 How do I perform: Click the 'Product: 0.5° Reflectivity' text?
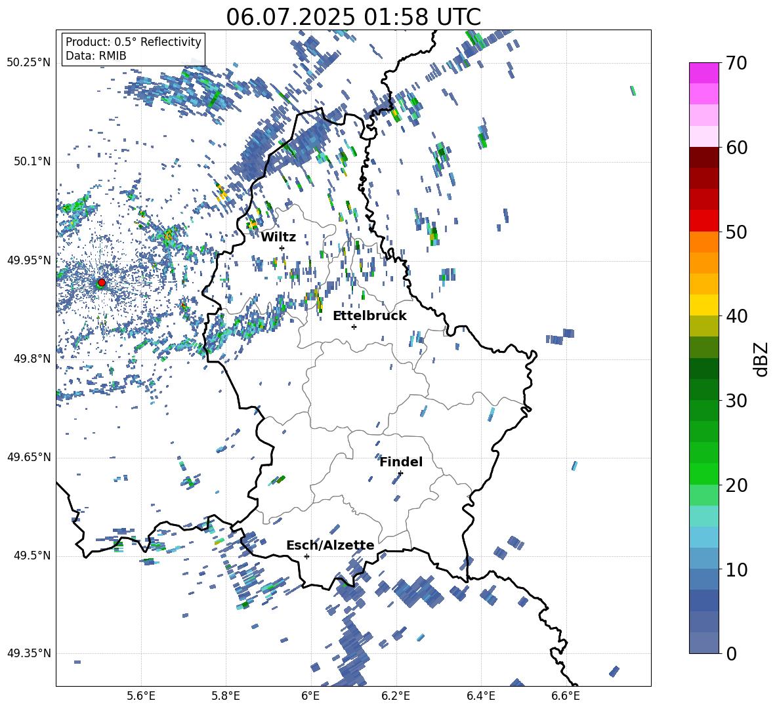(x=133, y=42)
